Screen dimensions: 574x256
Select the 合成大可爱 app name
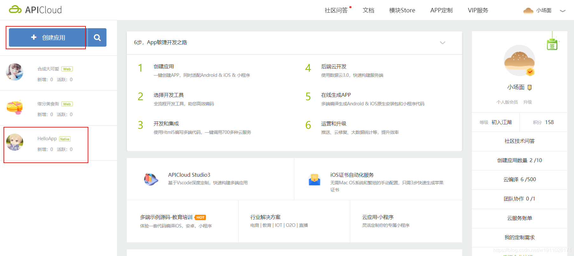pyautogui.click(x=48, y=69)
